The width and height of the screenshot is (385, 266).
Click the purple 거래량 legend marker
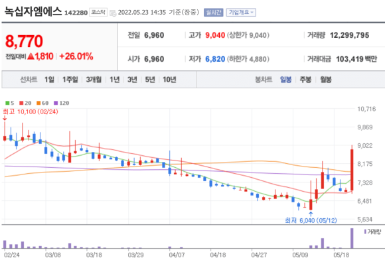coord(365,232)
